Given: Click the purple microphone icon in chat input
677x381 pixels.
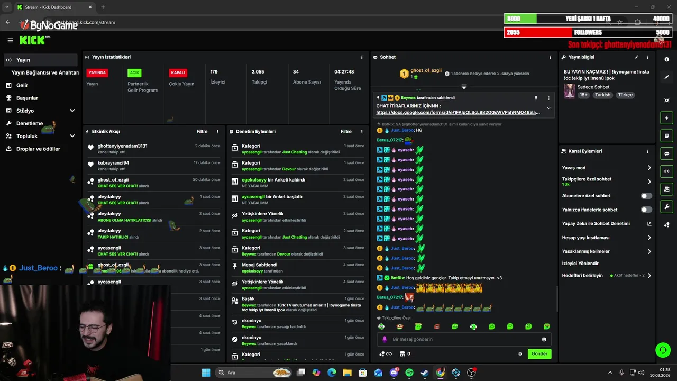Looking at the screenshot, I should (385, 339).
